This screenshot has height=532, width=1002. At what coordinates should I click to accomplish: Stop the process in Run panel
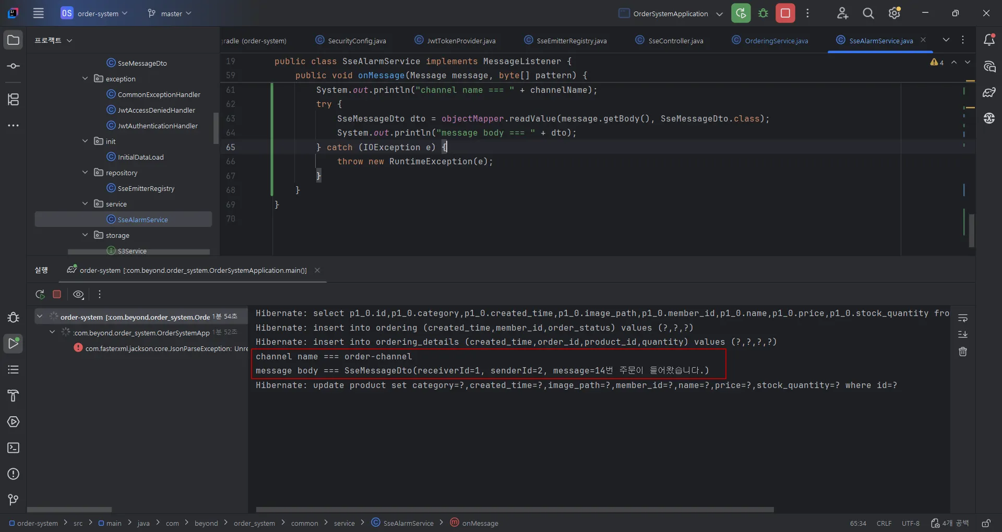pos(57,295)
